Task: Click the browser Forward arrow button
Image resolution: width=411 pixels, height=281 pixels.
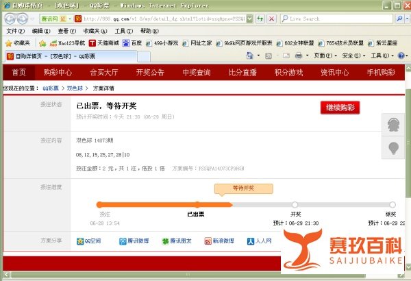Action: 23,19
